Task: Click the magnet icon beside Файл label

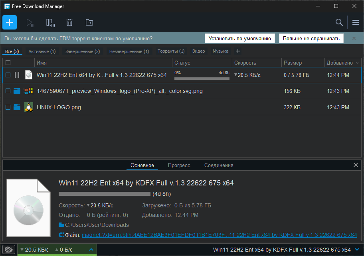Action: point(61,235)
